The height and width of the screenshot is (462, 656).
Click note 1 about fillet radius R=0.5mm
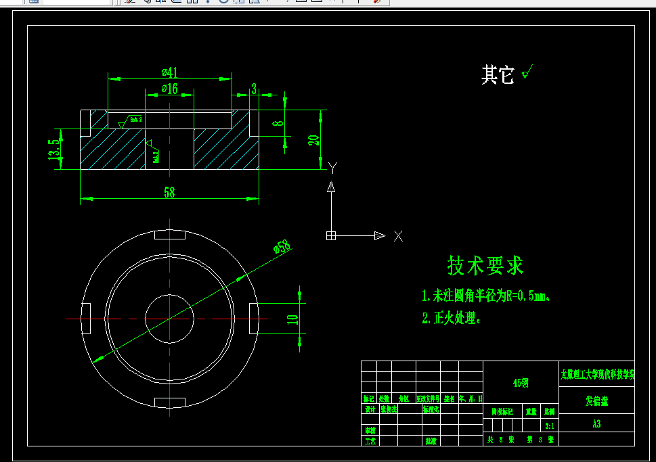pyautogui.click(x=485, y=296)
